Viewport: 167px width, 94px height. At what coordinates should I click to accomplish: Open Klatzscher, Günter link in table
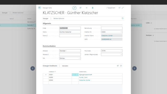pos(85,80)
